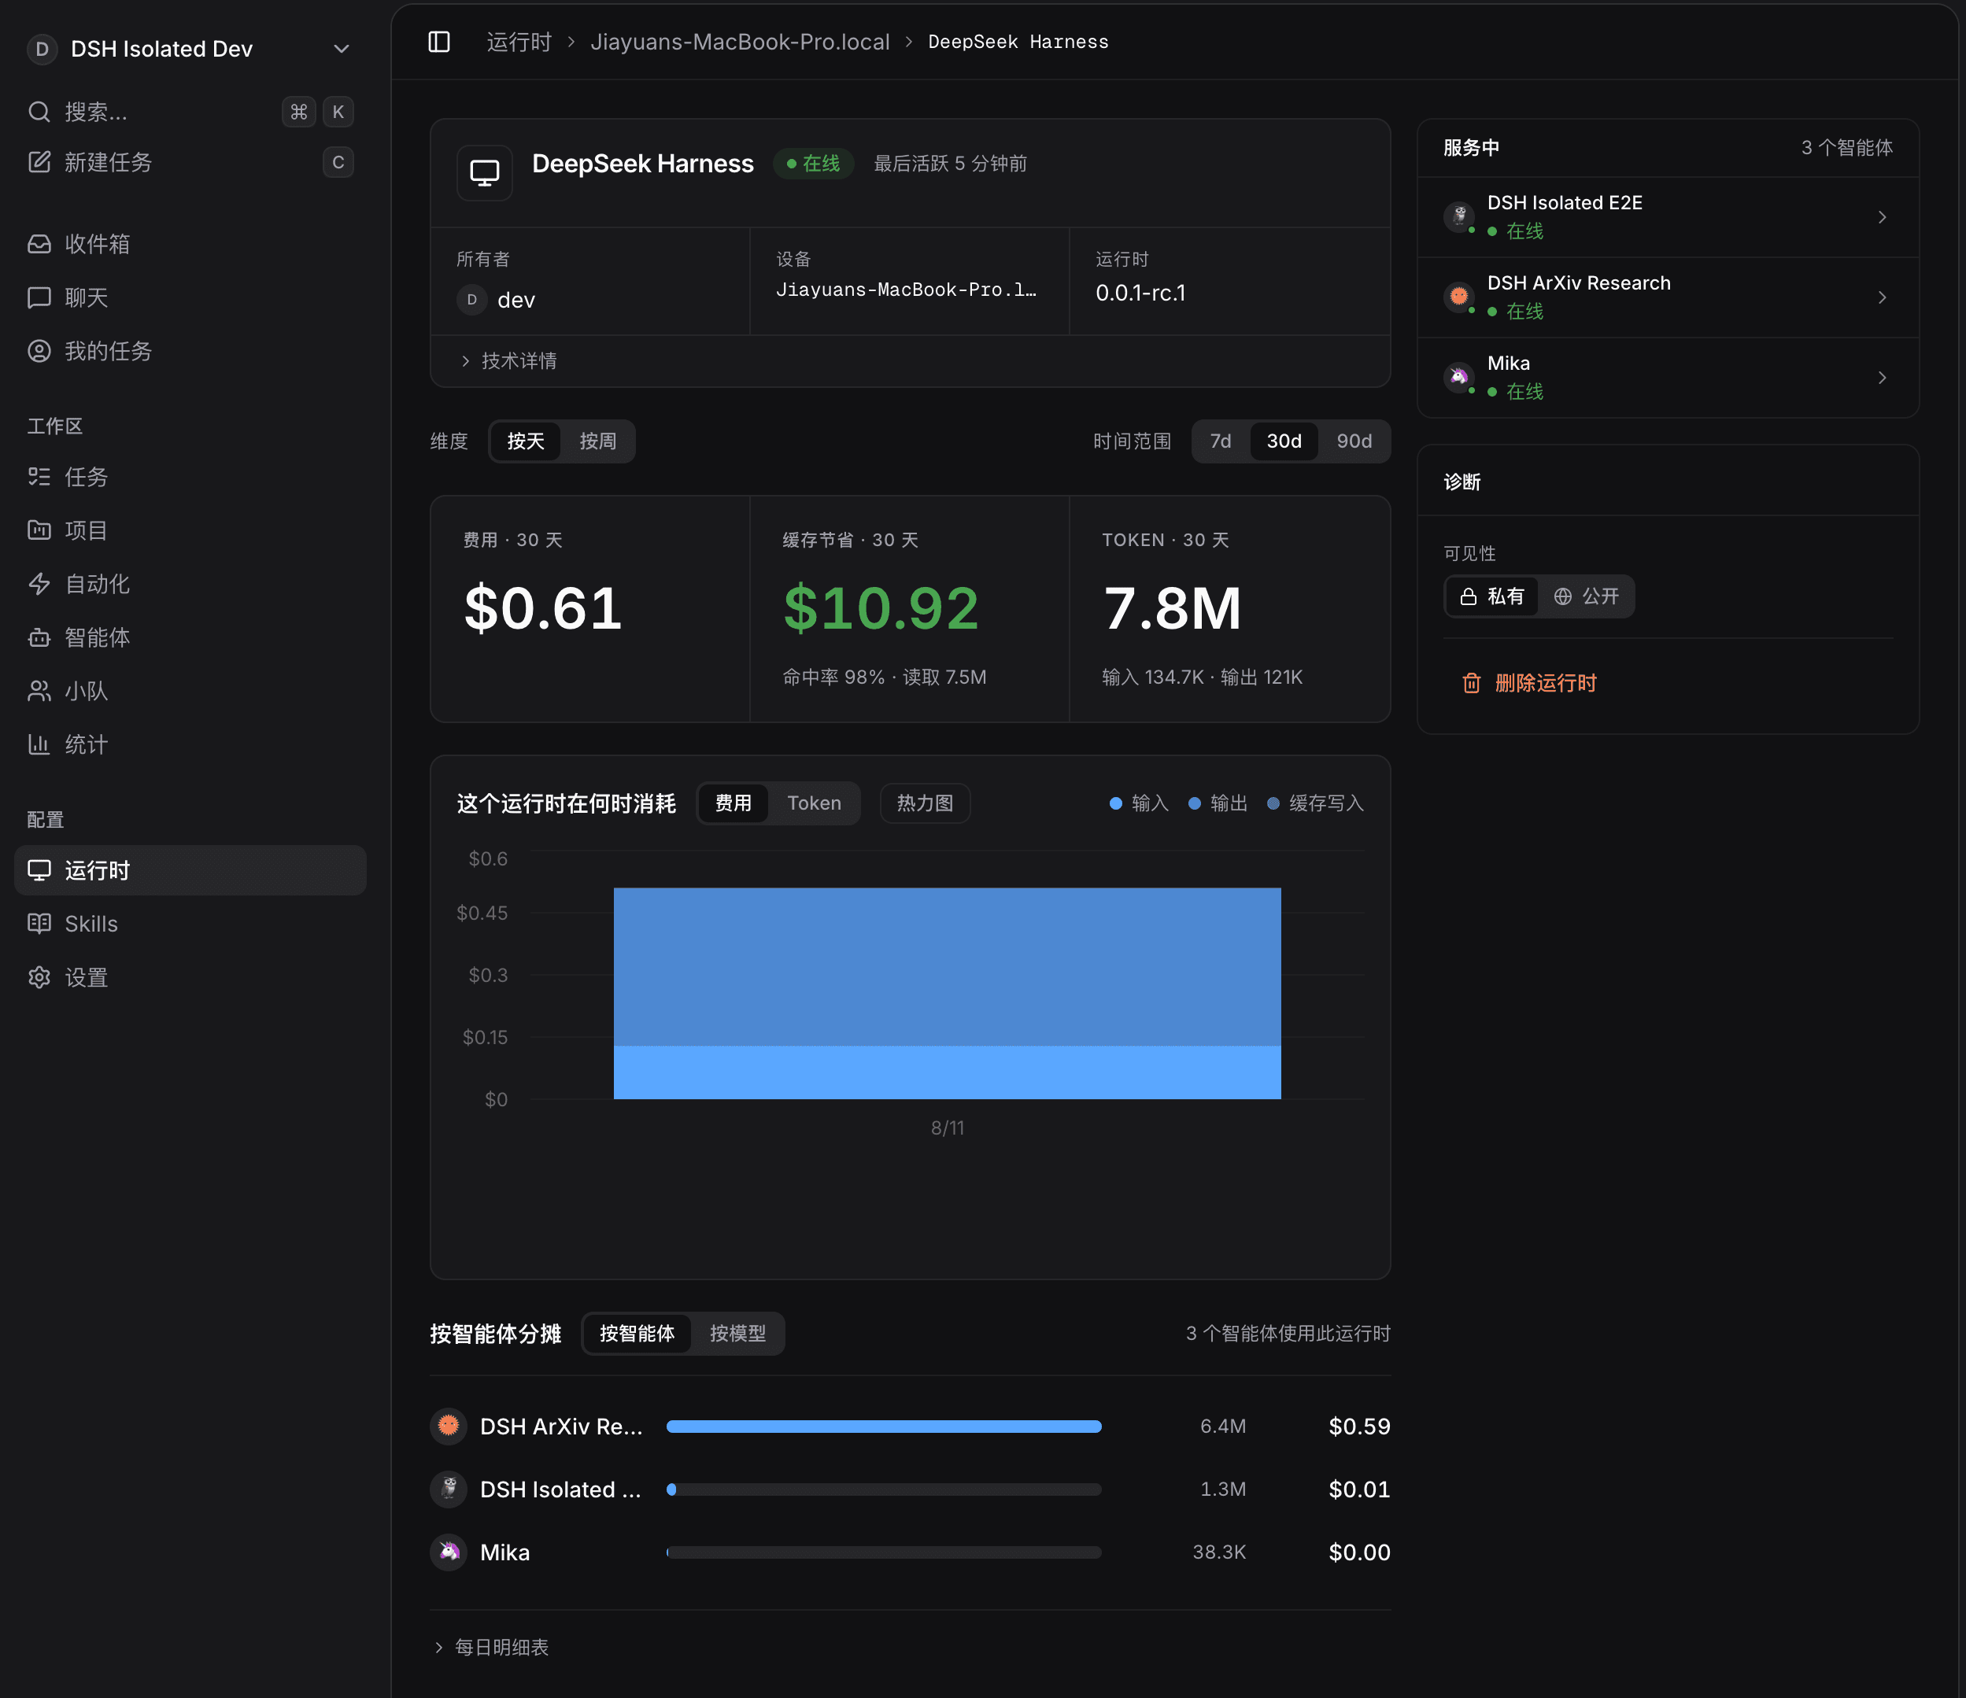
Task: Toggle the sidebar panel icon
Action: pos(438,42)
